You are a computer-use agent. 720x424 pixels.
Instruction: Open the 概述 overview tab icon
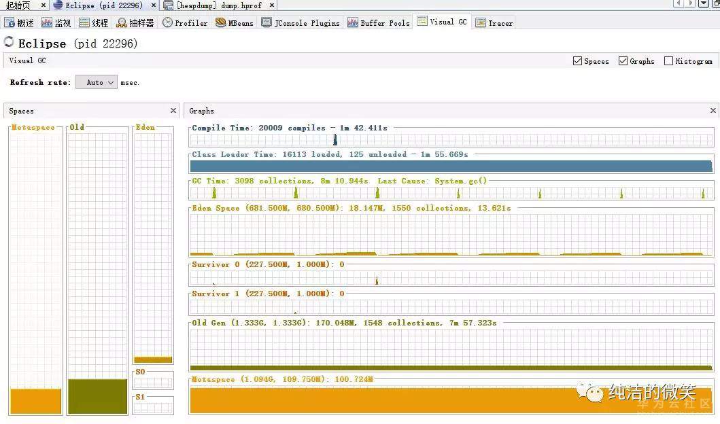pos(10,23)
